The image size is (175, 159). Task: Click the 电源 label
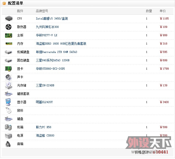tap(20, 135)
